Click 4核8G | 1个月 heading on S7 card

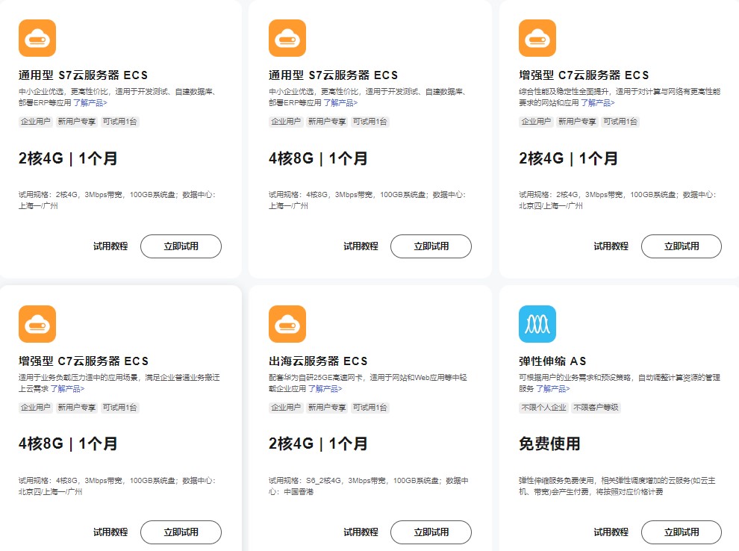[318, 158]
